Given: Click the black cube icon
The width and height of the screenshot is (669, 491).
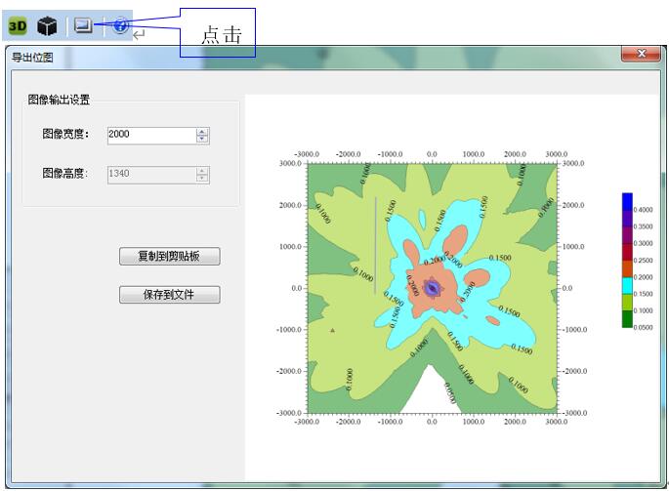Looking at the screenshot, I should point(48,26).
